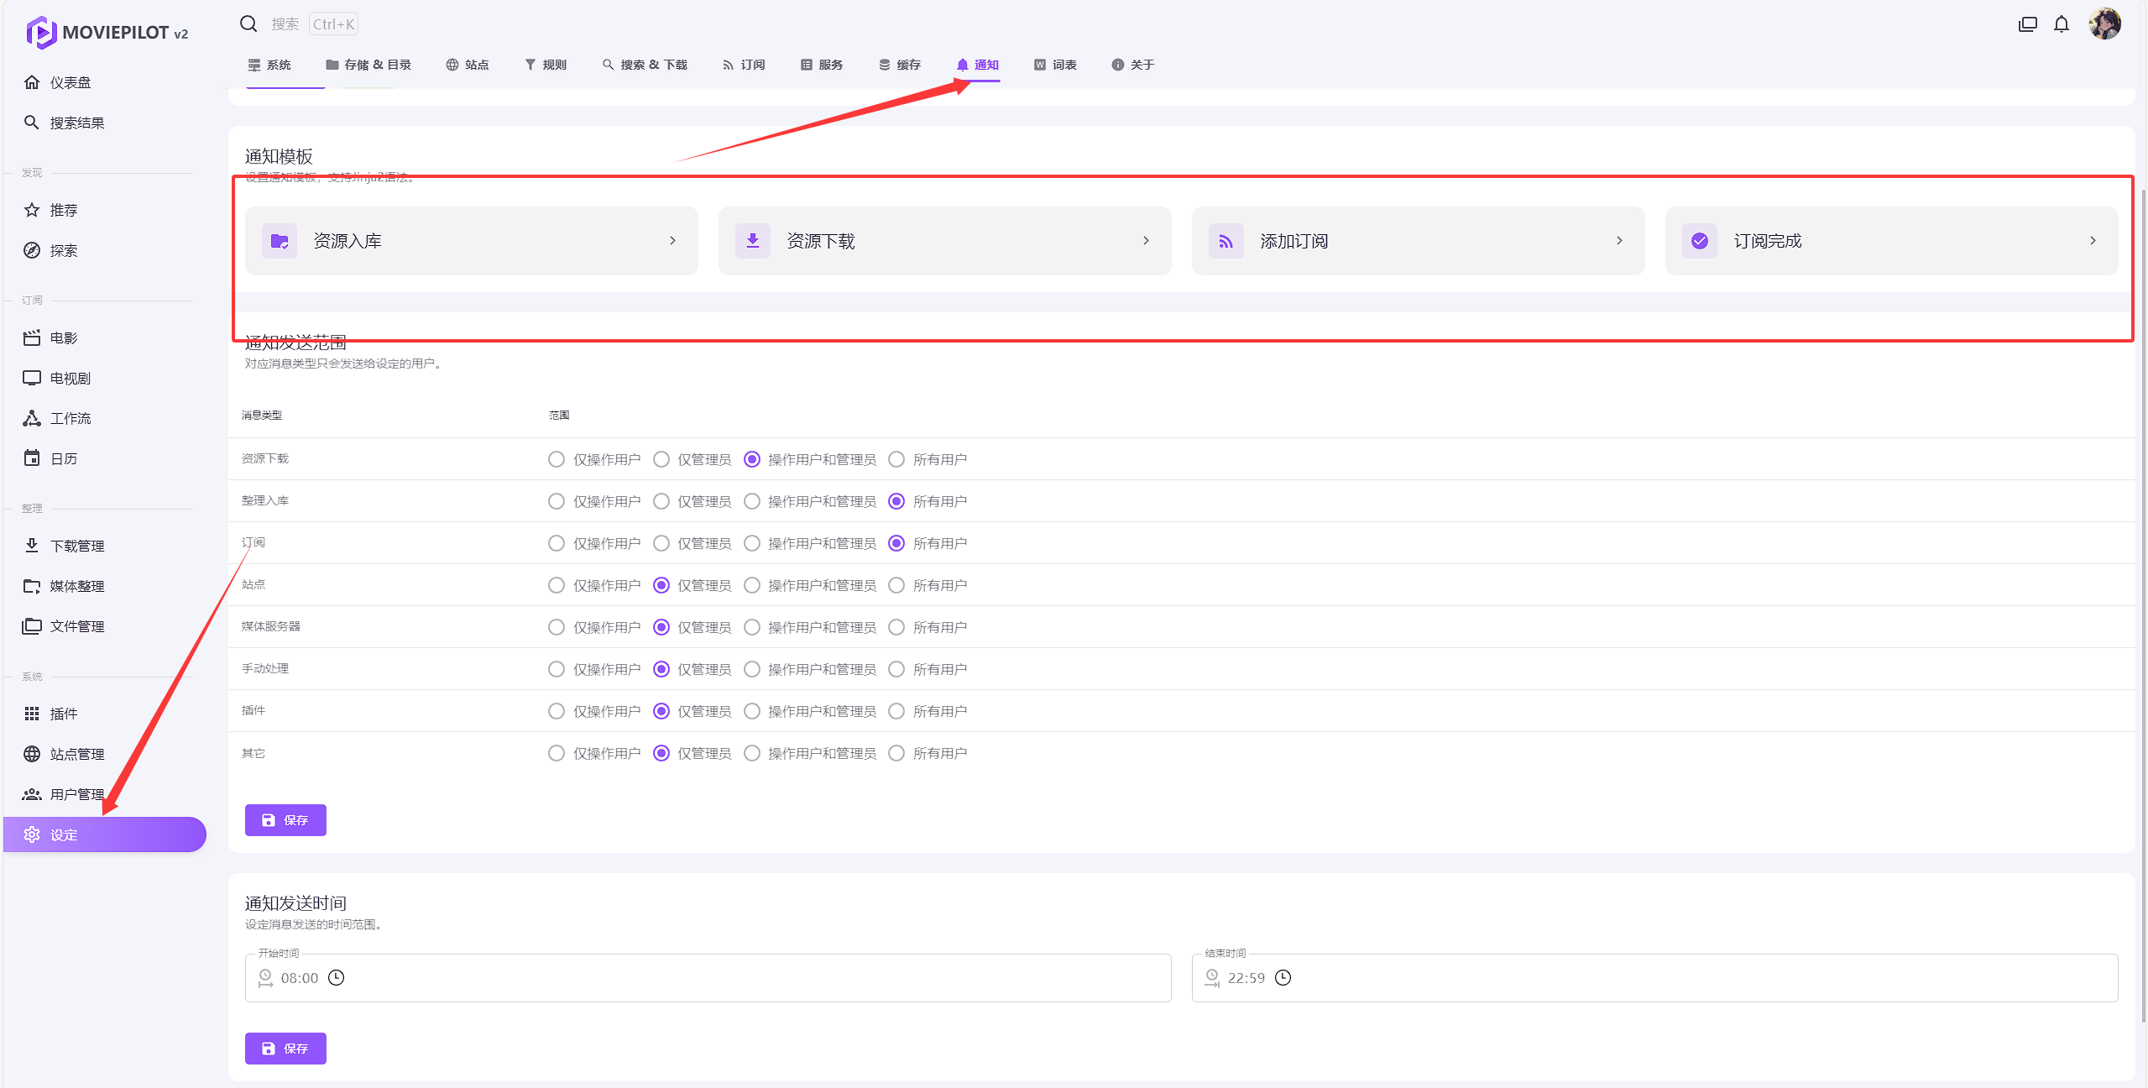2148x1088 pixels.
Task: Expand the 资源入库 template chevron
Action: [672, 241]
